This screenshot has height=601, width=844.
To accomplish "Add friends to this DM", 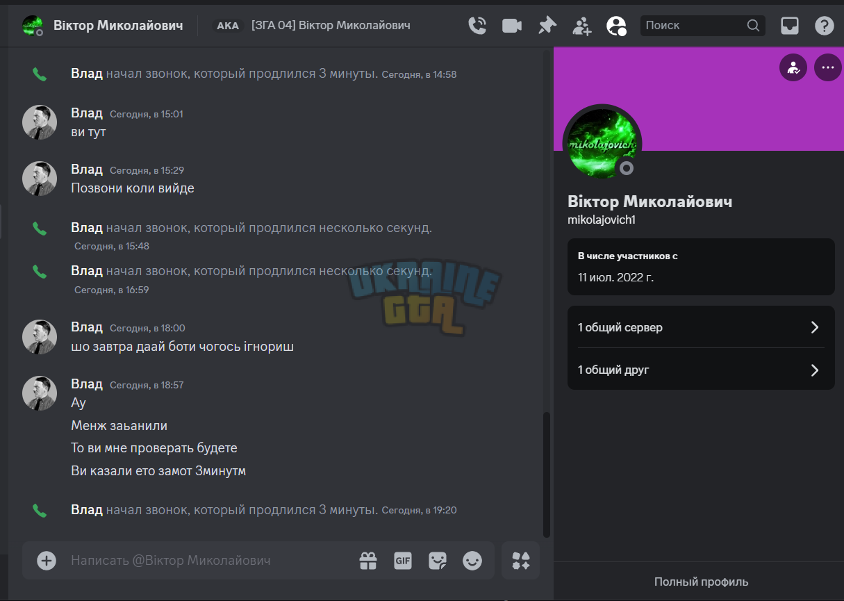I will click(x=581, y=26).
